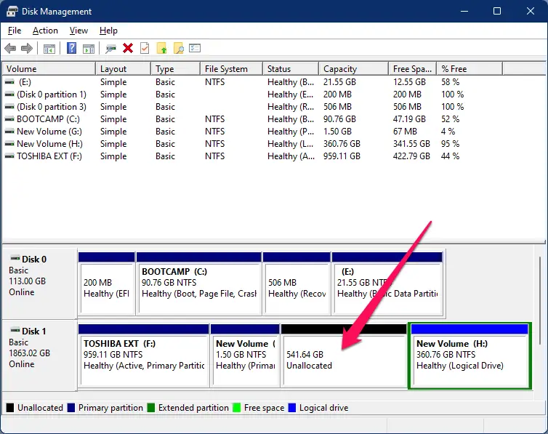Click the Properties checkmark page icon
This screenshot has height=434, width=548.
[x=145, y=49]
